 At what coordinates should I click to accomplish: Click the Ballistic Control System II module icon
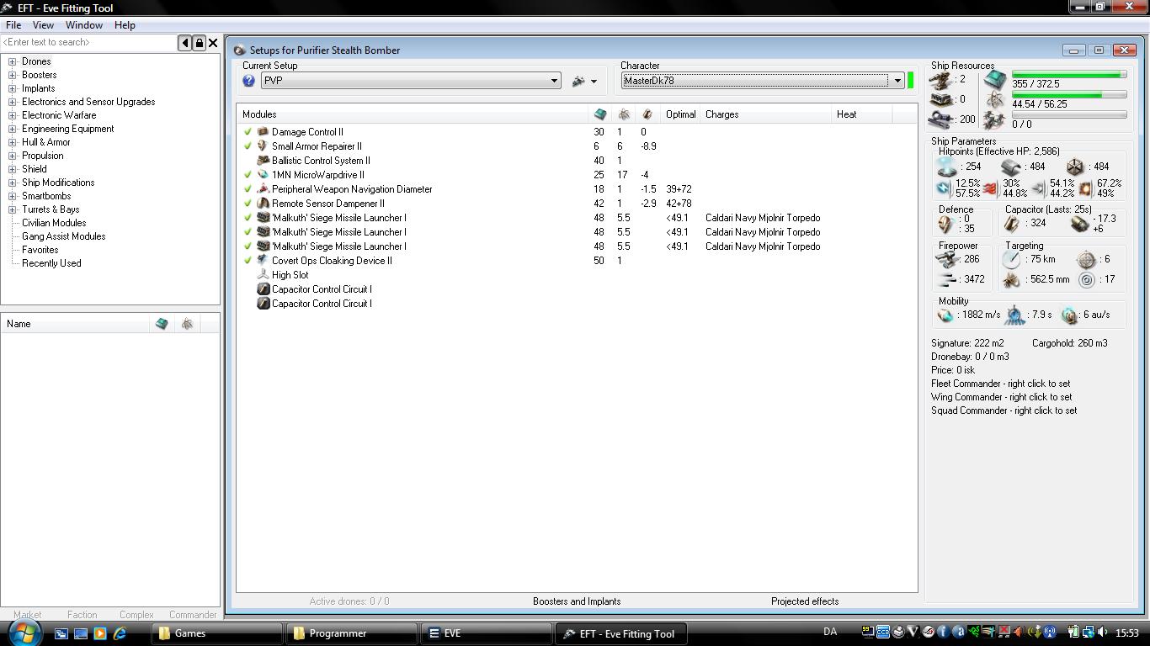263,161
